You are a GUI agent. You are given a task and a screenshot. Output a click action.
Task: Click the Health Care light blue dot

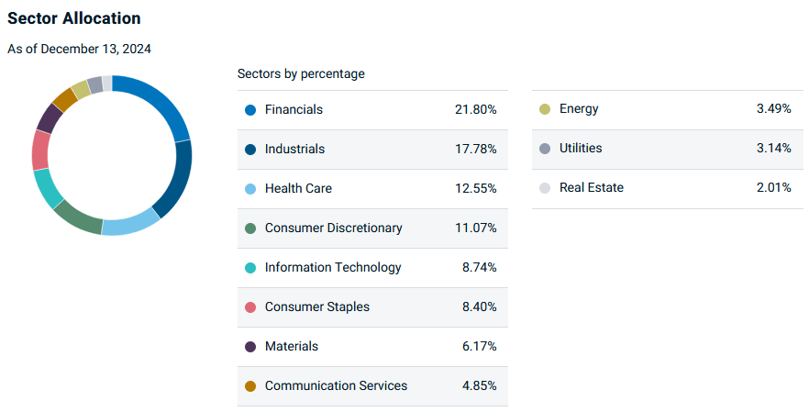[x=250, y=189]
